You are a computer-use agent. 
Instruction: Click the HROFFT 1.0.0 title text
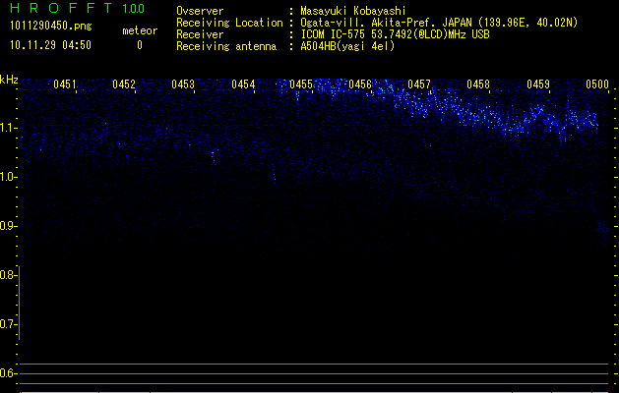pos(77,8)
